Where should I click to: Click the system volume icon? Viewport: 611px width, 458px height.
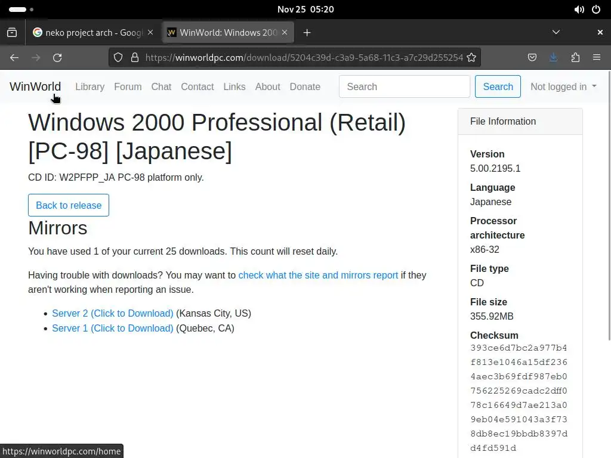tap(579, 10)
